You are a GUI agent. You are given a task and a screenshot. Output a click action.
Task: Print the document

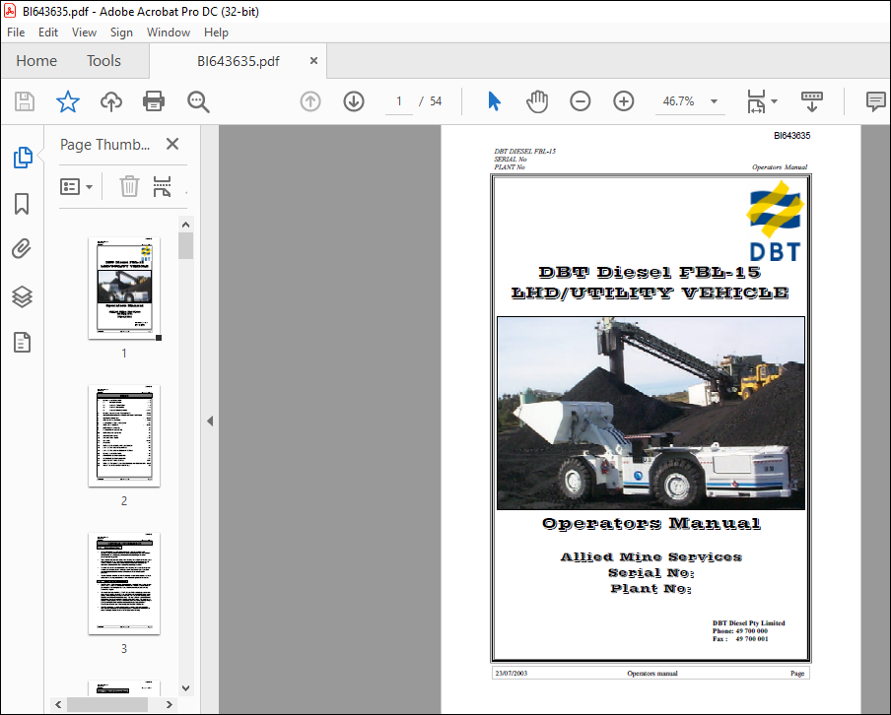(x=154, y=101)
